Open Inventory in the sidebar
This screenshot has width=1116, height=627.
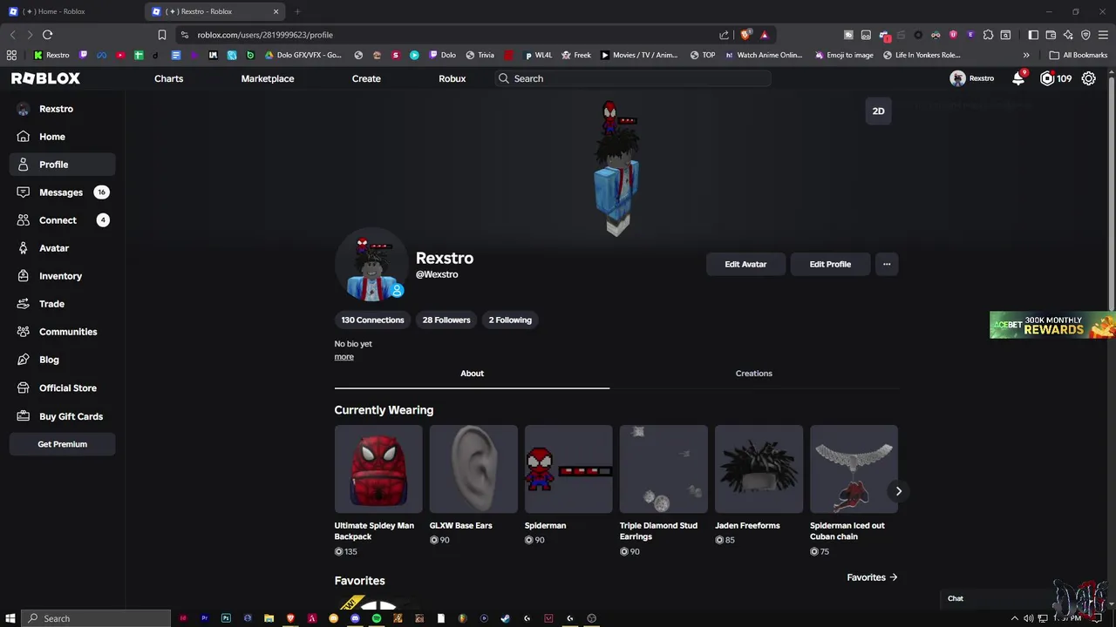pyautogui.click(x=60, y=276)
